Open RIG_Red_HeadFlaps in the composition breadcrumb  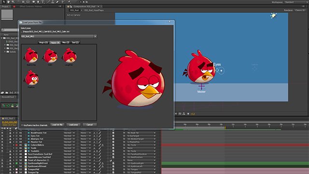pyautogui.click(x=94, y=10)
